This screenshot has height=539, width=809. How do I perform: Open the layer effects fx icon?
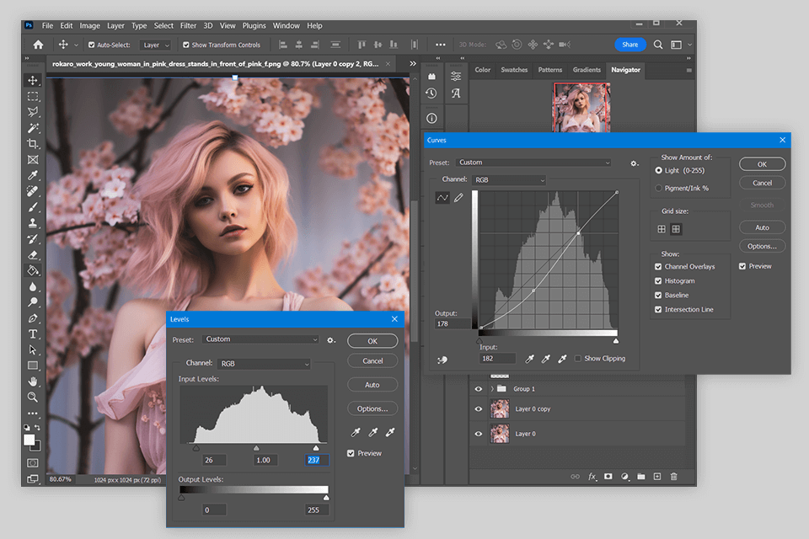592,477
